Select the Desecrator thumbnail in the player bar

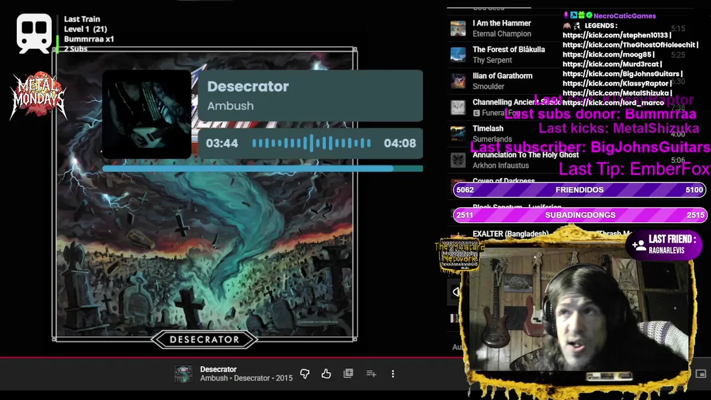click(183, 374)
